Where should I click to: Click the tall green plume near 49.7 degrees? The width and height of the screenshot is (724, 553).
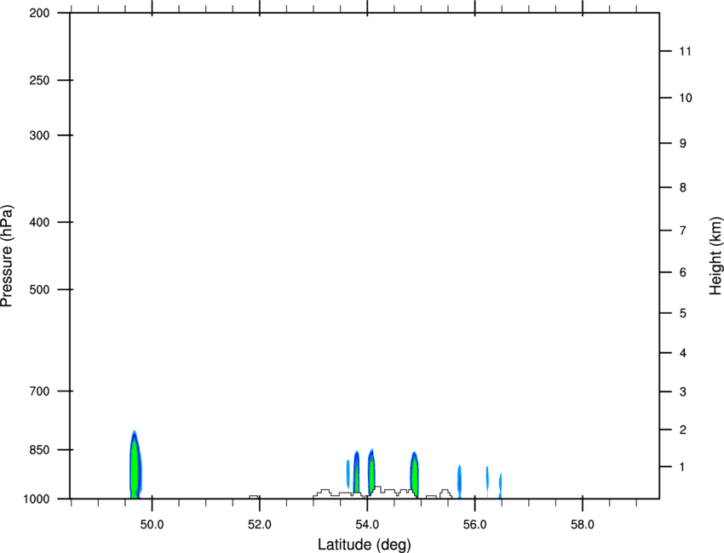pos(135,466)
